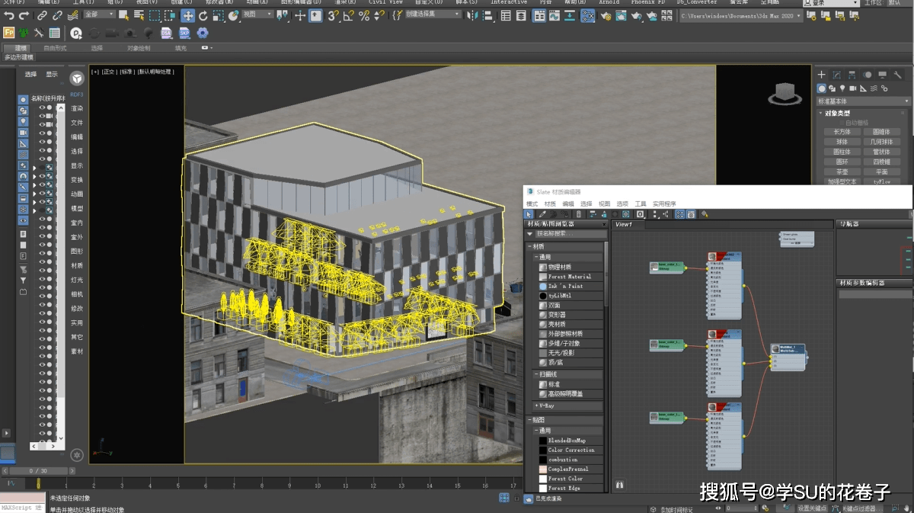Click the Render Production teapot icon

tap(636, 15)
